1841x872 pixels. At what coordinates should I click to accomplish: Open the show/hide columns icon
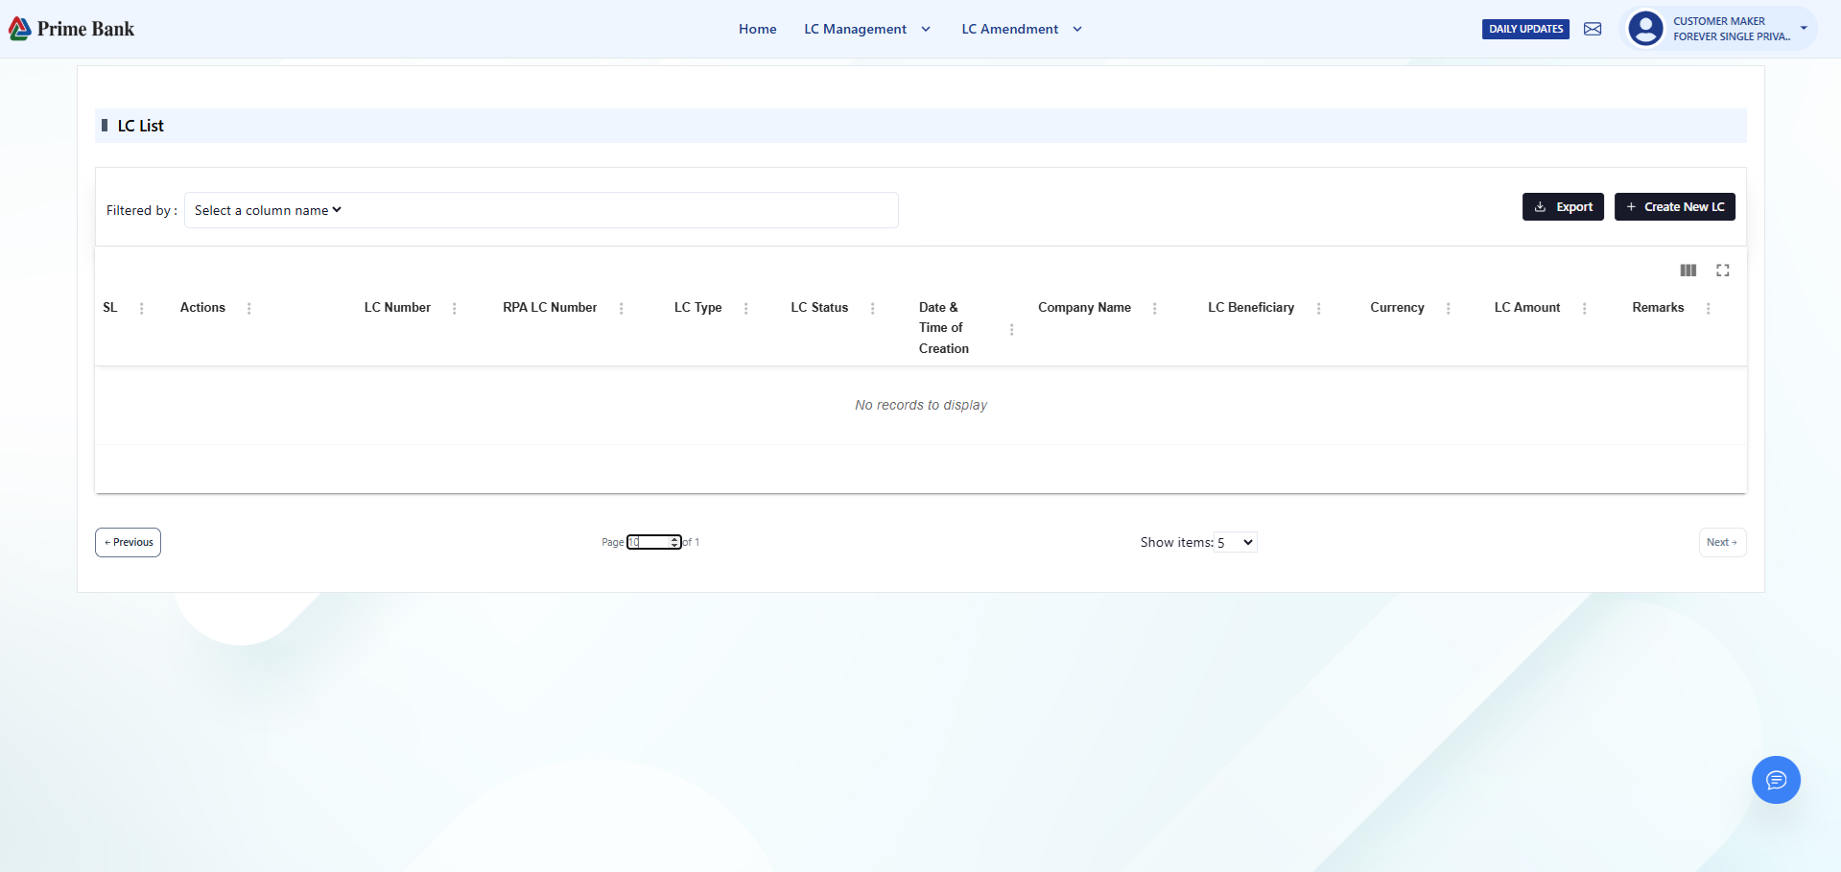[x=1688, y=271]
